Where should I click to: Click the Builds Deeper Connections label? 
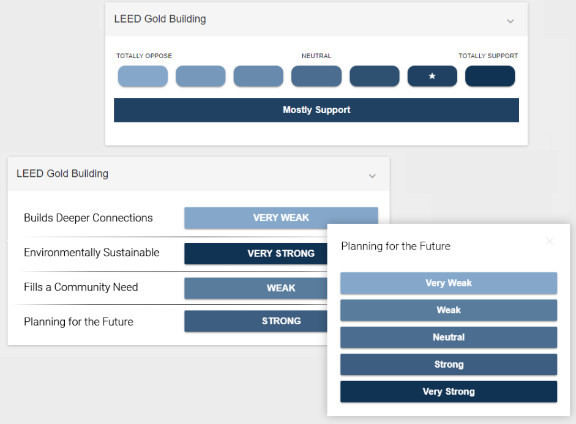click(x=88, y=218)
